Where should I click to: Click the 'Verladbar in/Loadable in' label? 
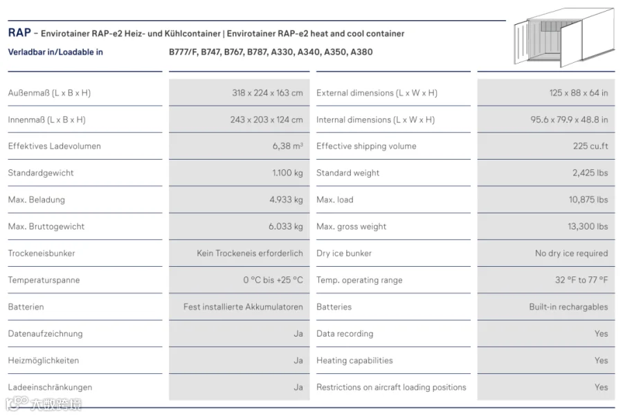pos(55,52)
